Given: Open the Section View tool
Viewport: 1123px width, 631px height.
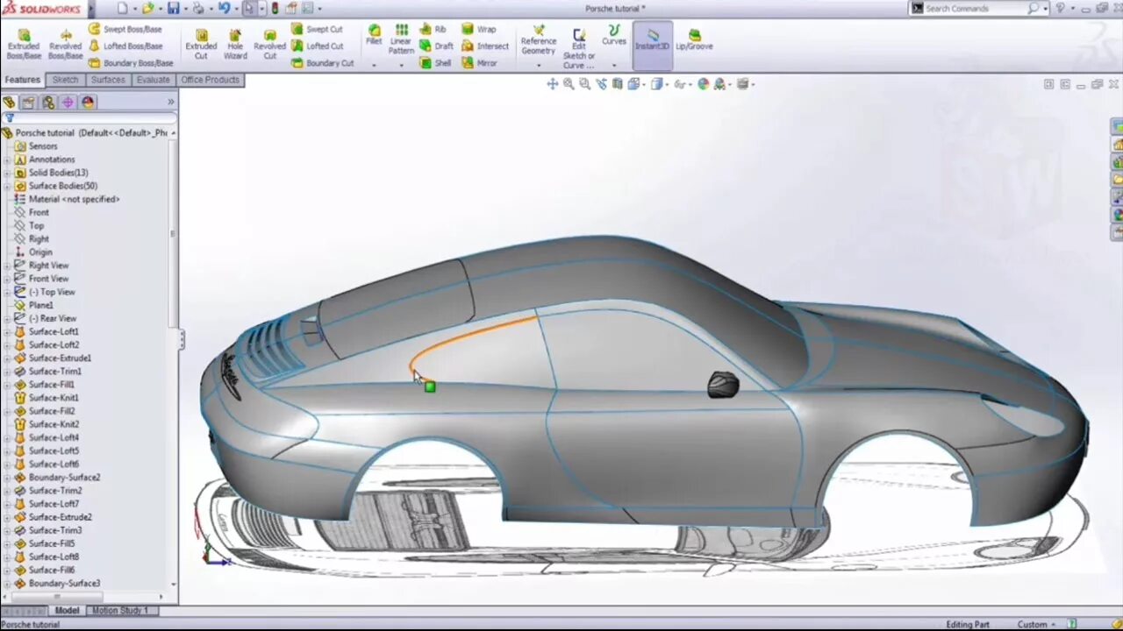Looking at the screenshot, I should (618, 84).
